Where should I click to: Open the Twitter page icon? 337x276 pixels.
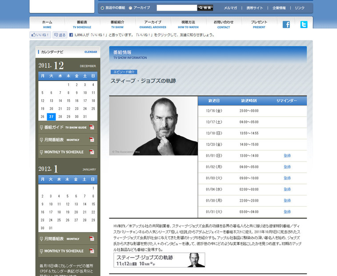[x=304, y=24]
